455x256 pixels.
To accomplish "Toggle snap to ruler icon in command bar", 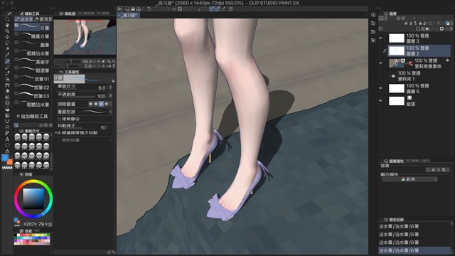I will [x=212, y=9].
